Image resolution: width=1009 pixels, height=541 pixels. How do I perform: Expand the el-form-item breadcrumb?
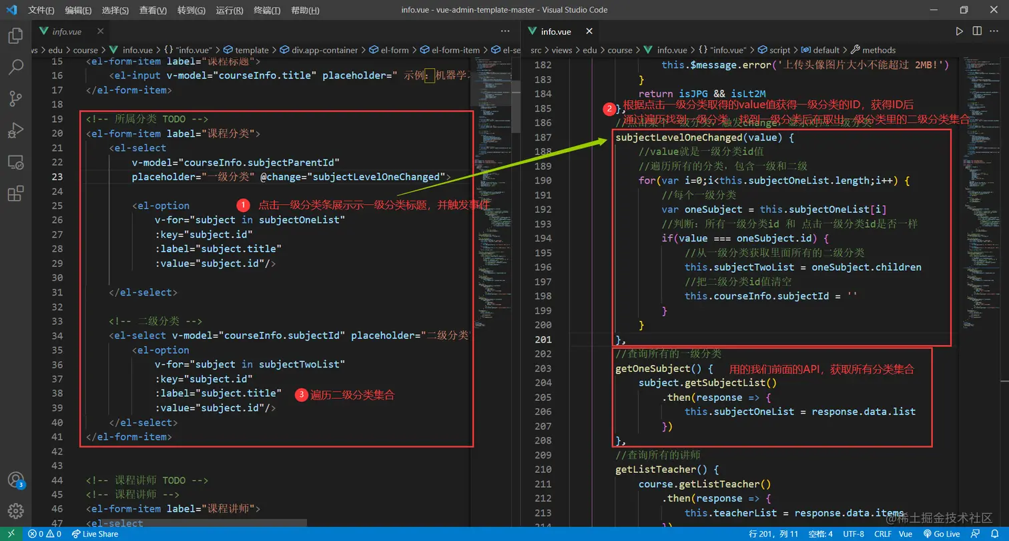[450, 50]
